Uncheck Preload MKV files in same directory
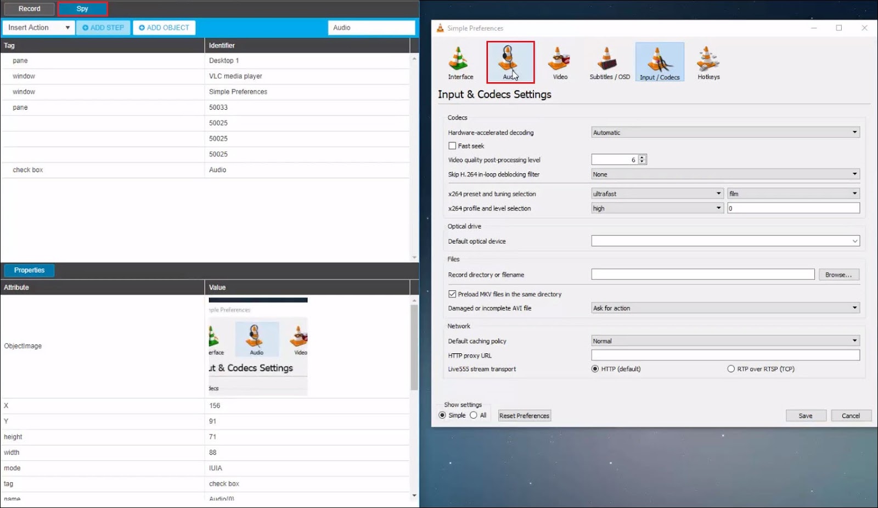This screenshot has height=508, width=878. click(x=452, y=294)
